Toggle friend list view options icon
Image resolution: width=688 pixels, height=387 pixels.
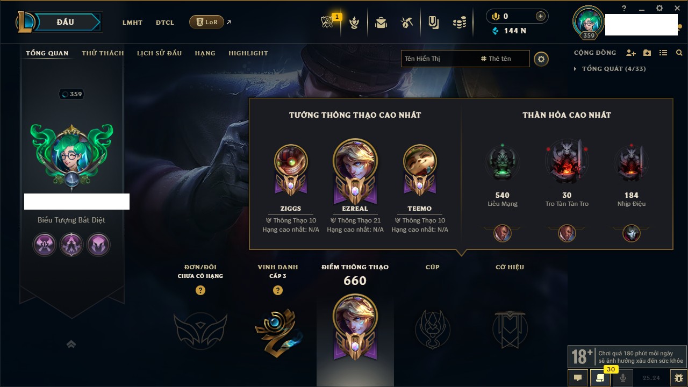[663, 53]
